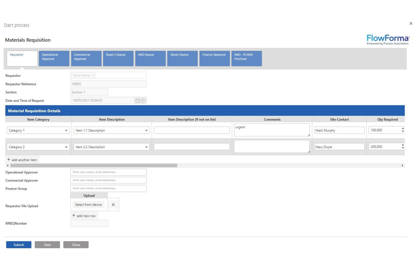Click the Item Category column header

(38, 119)
